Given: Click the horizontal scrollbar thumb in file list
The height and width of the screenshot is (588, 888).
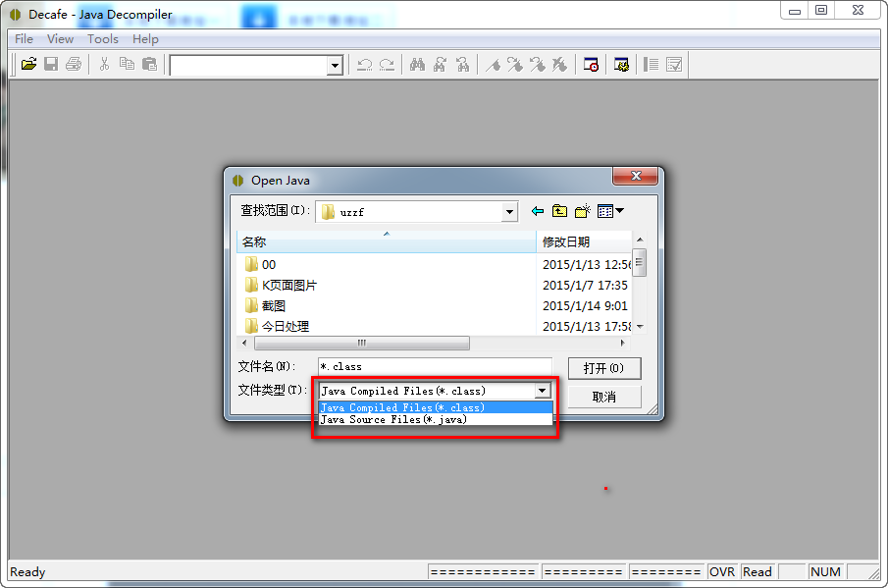Looking at the screenshot, I should pos(362,343).
